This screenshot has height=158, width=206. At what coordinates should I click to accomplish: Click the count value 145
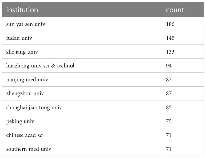coord(170,38)
